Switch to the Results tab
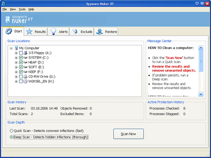 pyautogui.click(x=36, y=32)
